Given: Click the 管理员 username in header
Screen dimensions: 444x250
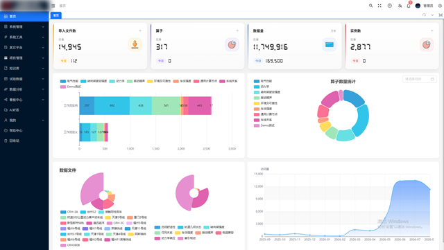Looking at the screenshot, I should tap(428, 6).
